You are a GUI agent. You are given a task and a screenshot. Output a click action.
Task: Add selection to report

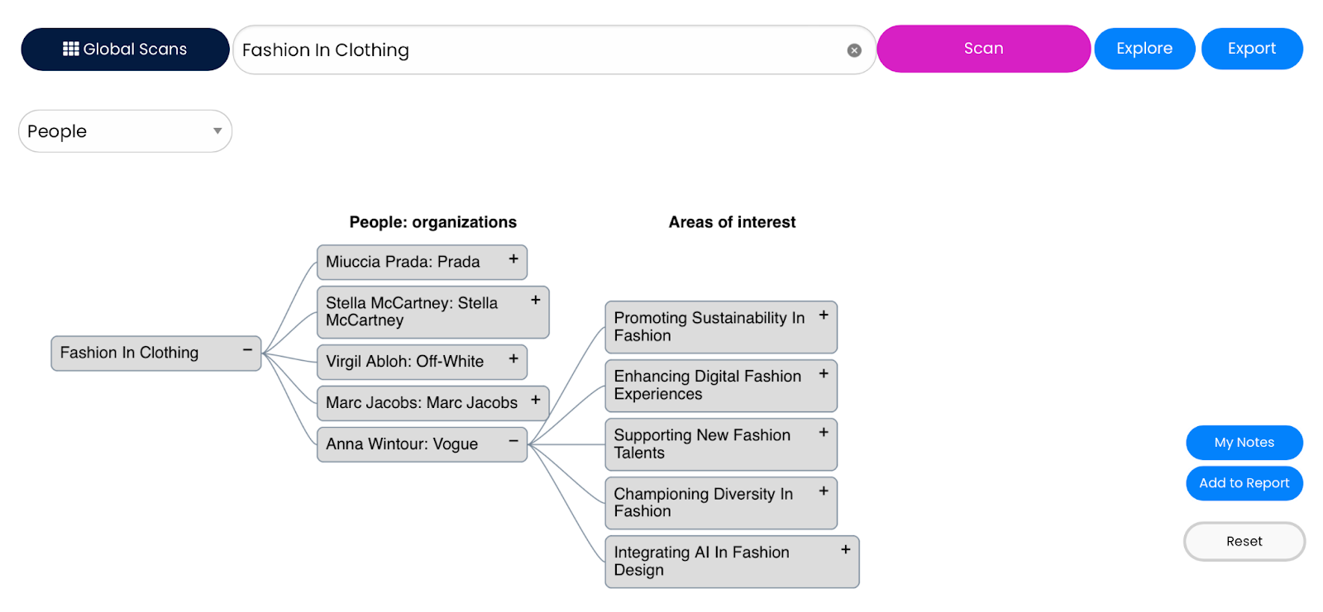pos(1244,483)
